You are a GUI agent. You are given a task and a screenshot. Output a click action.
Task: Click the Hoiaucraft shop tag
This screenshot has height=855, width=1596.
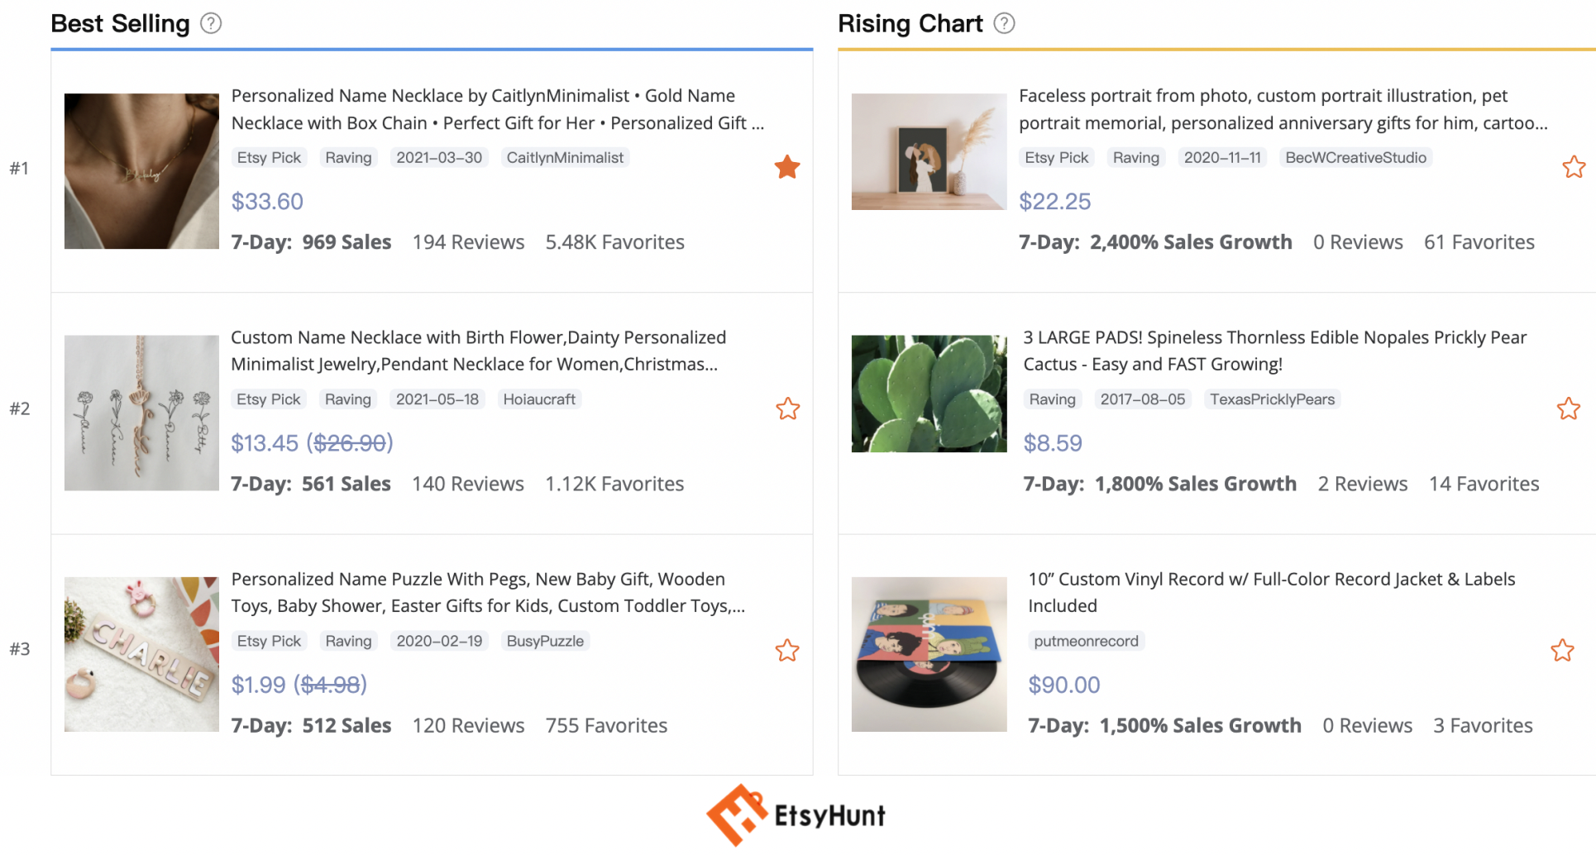[539, 399]
